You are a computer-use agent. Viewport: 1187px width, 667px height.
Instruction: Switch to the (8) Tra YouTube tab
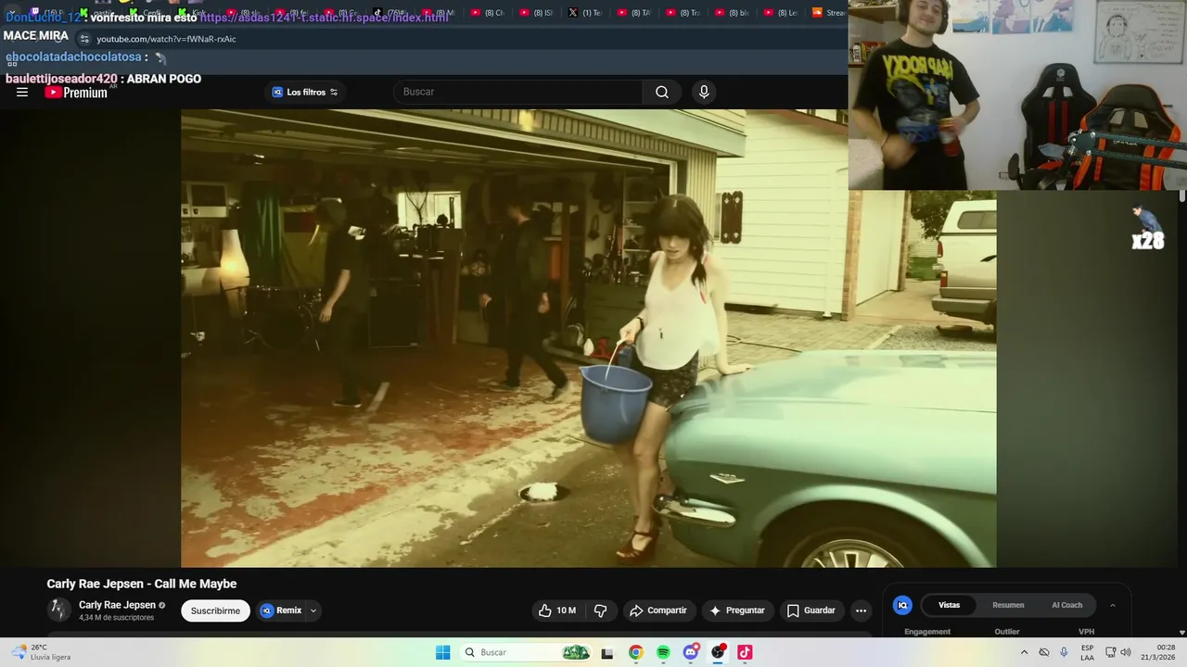click(683, 13)
